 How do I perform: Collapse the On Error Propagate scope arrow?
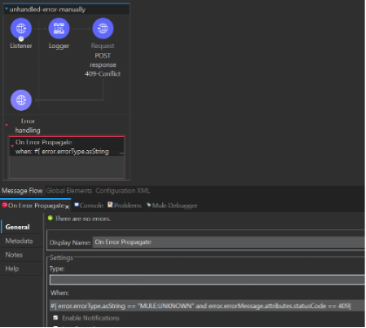point(12,146)
